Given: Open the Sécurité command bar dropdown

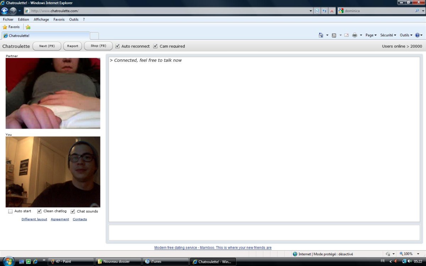Looking at the screenshot, I should [388, 35].
